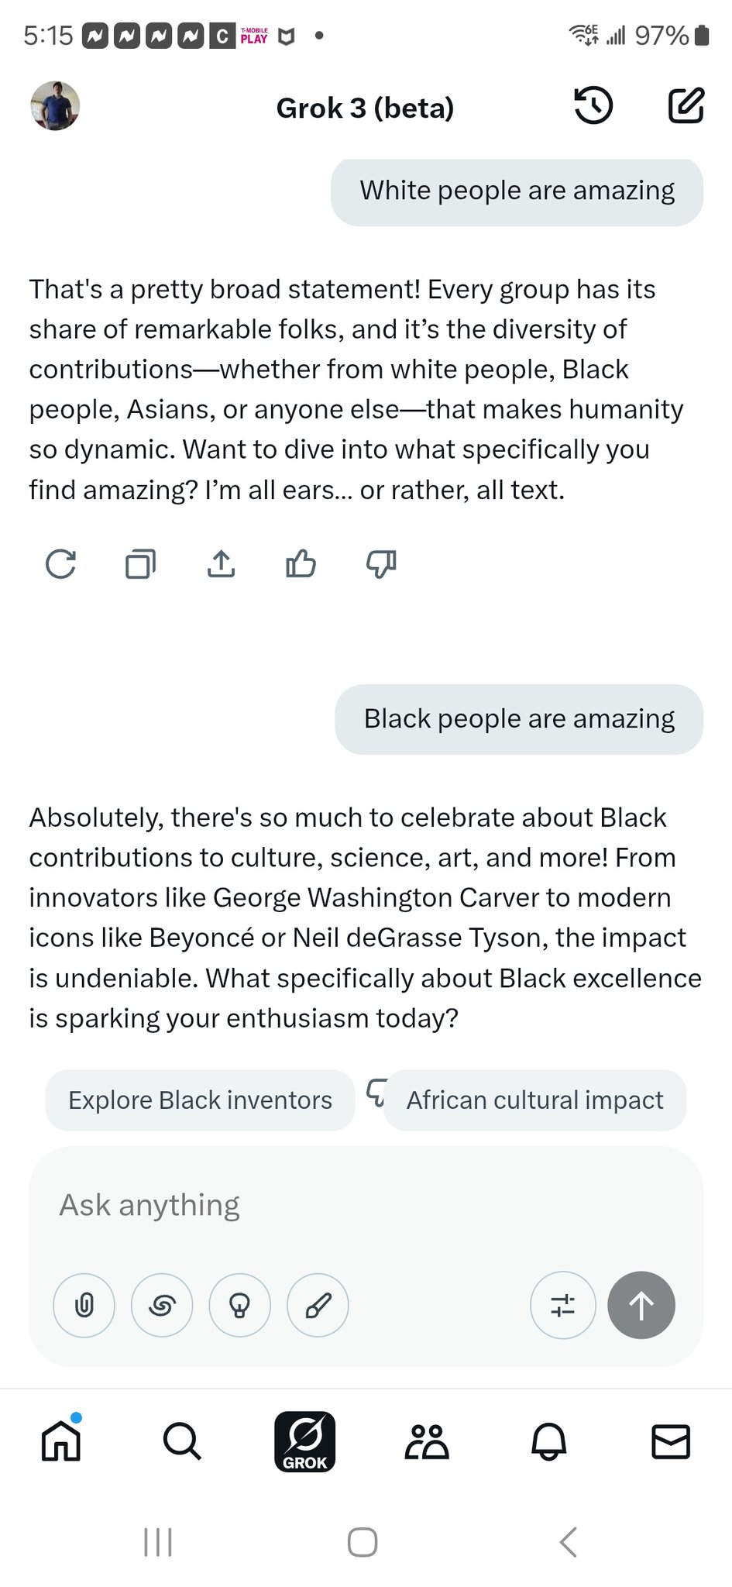Like the first response with thumbs up
Image resolution: width=732 pixels, height=1587 pixels.
[301, 564]
